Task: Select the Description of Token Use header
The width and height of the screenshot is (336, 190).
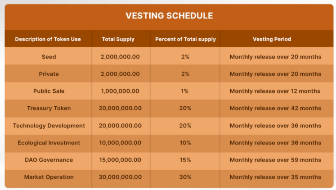Action: click(48, 39)
